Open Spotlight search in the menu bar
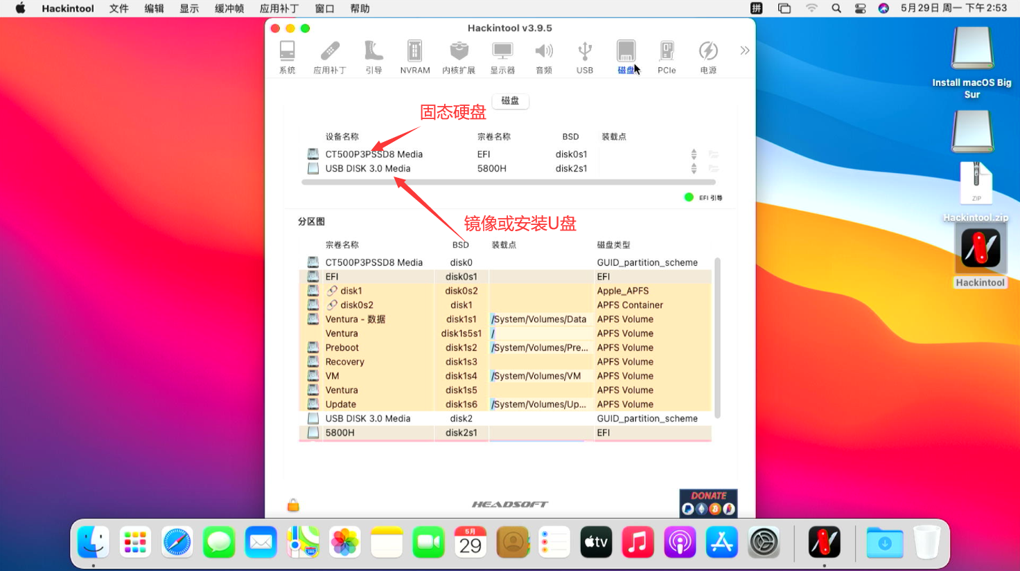1020x571 pixels. (x=836, y=8)
